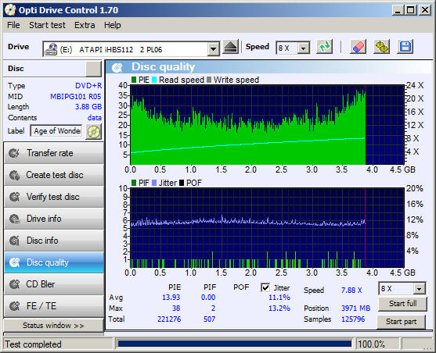Click the Start full button

click(x=402, y=304)
